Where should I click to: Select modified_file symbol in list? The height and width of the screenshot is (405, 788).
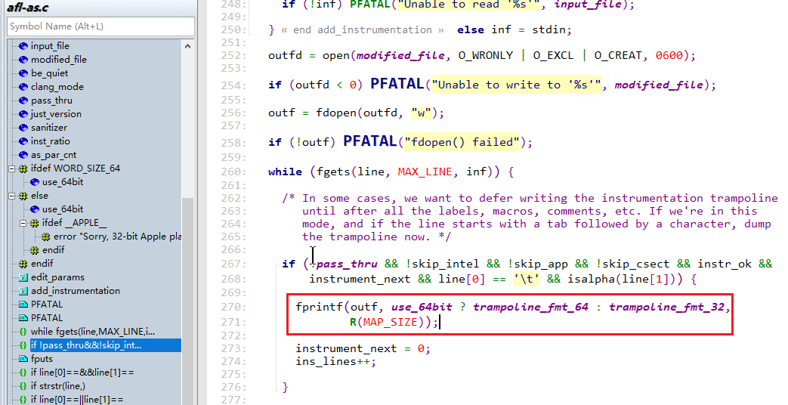(x=58, y=59)
